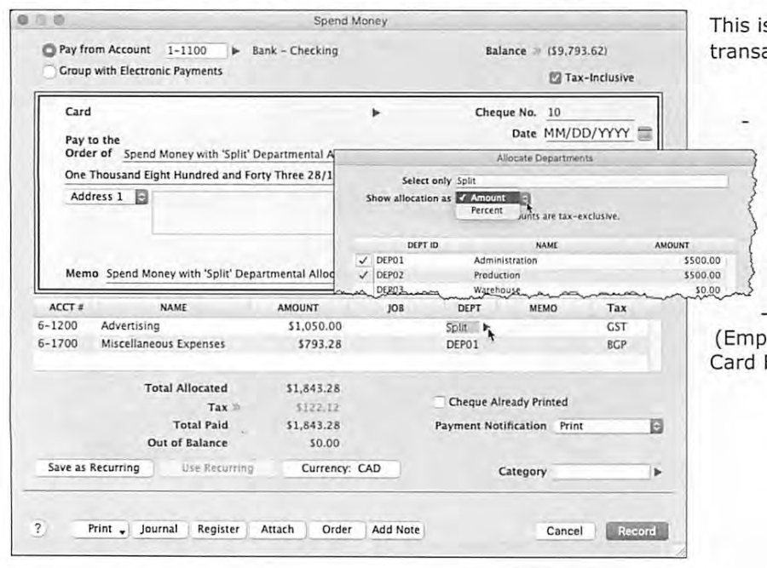This screenshot has width=767, height=568.
Task: Open the Print button dropdown arrow
Action: pyautogui.click(x=122, y=531)
